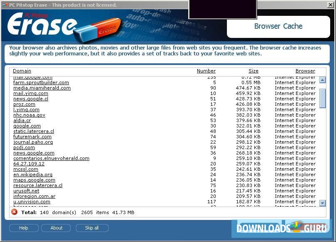This screenshot has height=242, width=336.
Task: Click the domain list scrollbar thumb
Action: point(323,98)
